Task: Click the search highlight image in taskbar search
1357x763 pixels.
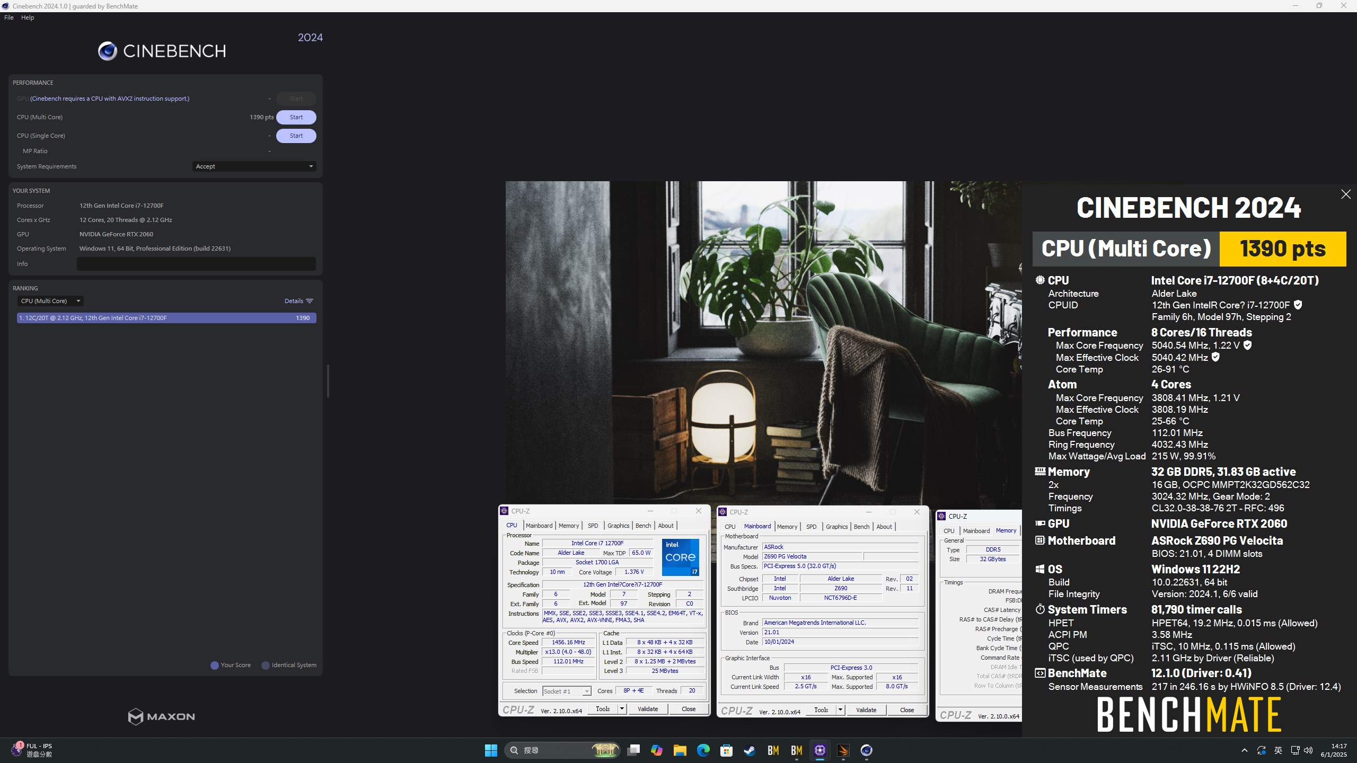Action: click(x=605, y=750)
